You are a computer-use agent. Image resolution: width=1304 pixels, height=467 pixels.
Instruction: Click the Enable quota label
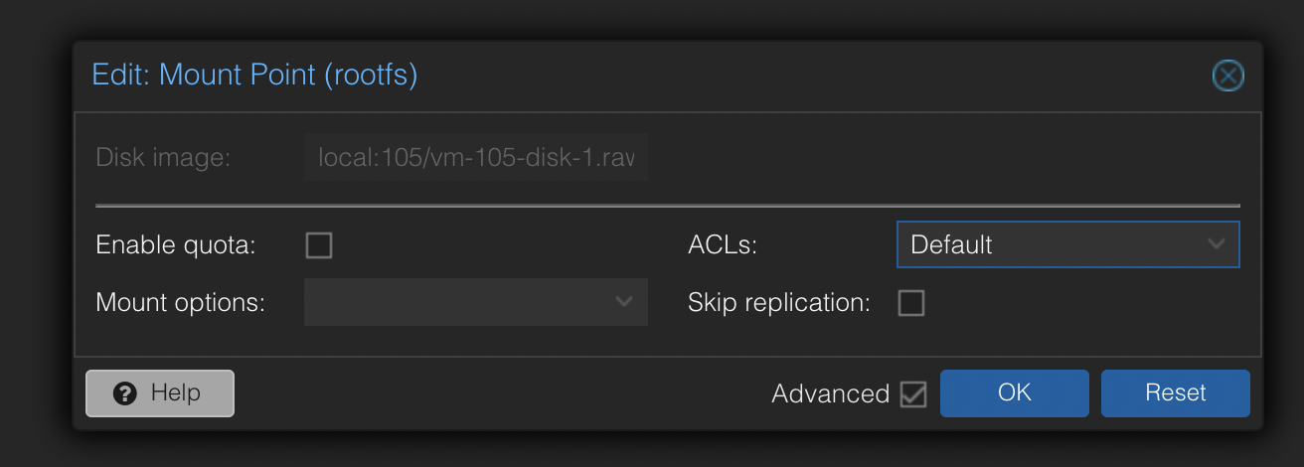coord(176,245)
